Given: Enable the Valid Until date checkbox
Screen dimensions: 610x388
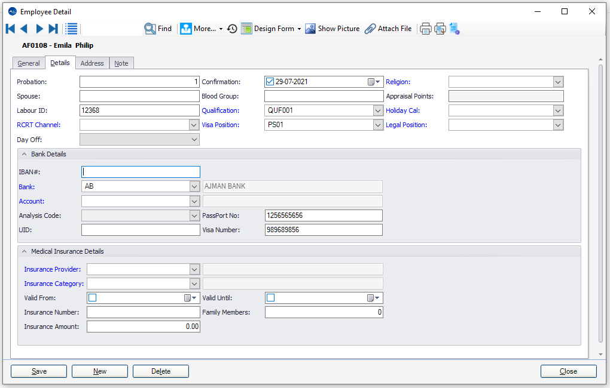Looking at the screenshot, I should [x=271, y=297].
